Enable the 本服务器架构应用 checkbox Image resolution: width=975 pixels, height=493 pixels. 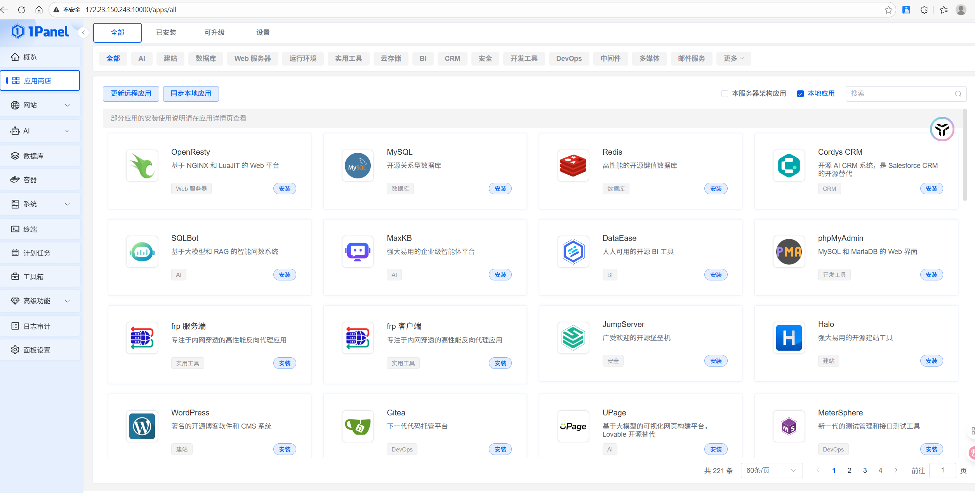[724, 93]
